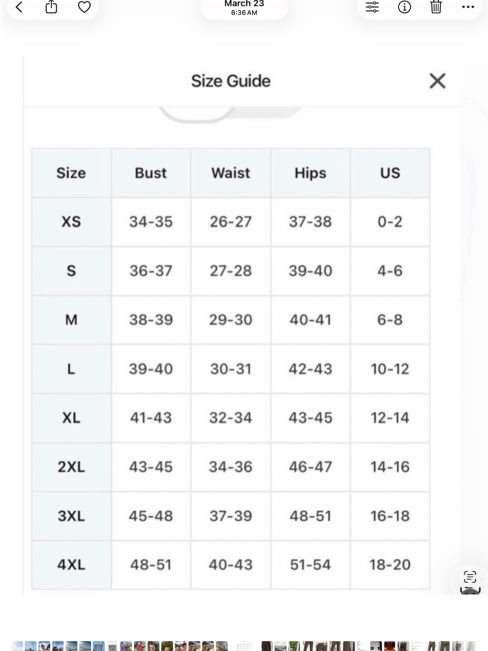Screen dimensions: 488x651
Task: Favorite this photo with the heart icon
Action: (x=84, y=7)
